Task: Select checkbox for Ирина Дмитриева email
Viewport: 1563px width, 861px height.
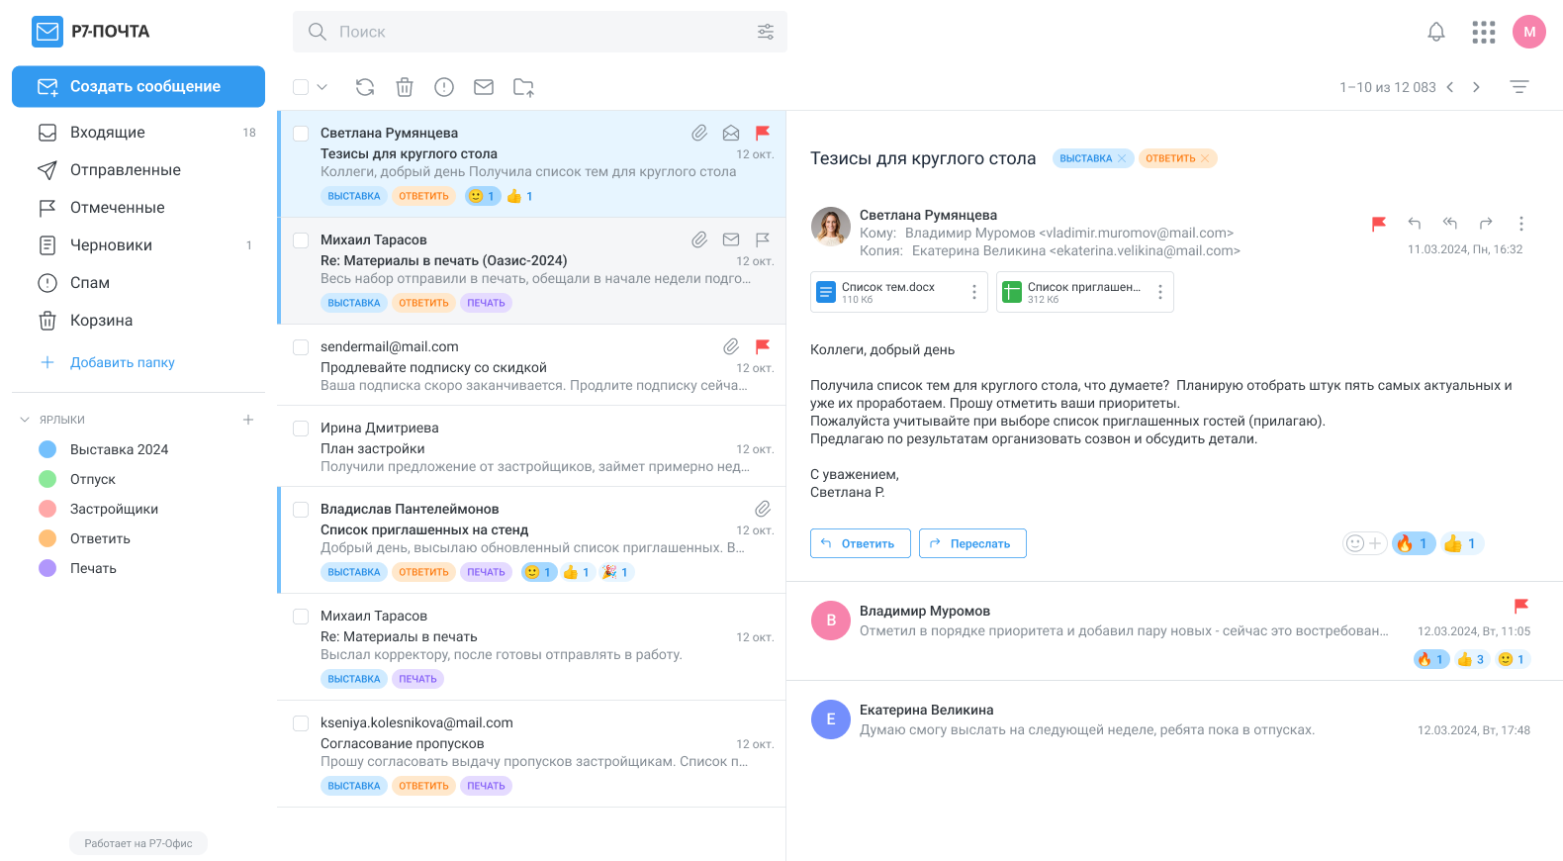Action: [x=301, y=429]
